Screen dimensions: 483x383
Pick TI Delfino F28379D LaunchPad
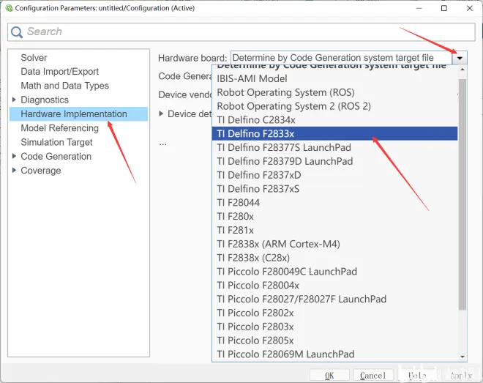click(335, 161)
